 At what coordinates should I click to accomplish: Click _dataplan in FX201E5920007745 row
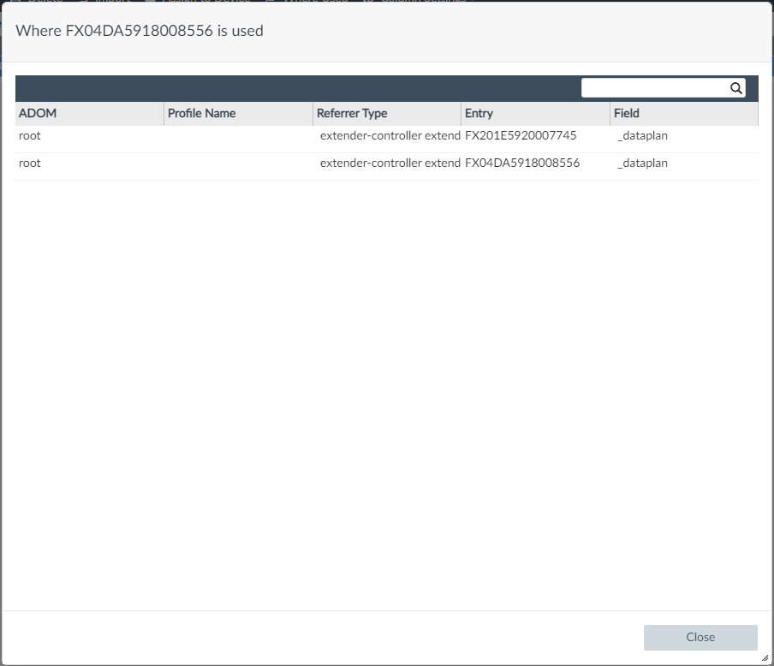pos(642,136)
